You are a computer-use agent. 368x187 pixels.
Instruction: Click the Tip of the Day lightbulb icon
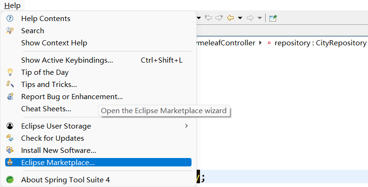(x=10, y=72)
